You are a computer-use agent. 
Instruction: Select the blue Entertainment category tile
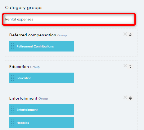click(42, 110)
